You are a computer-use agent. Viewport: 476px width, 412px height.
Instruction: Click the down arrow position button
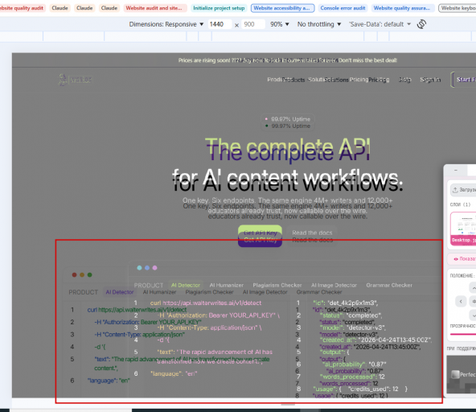pyautogui.click(x=473, y=315)
